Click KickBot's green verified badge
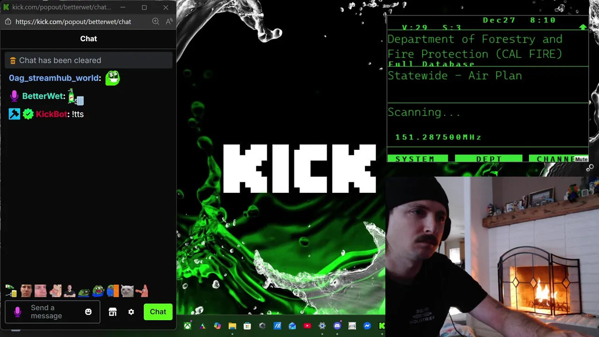Screen dimensions: 599x337 tap(28, 114)
